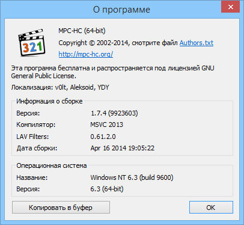Click the Локализация: v0lt, Aleksoid, YDY line
The width and height of the screenshot is (244, 225).
60,87
